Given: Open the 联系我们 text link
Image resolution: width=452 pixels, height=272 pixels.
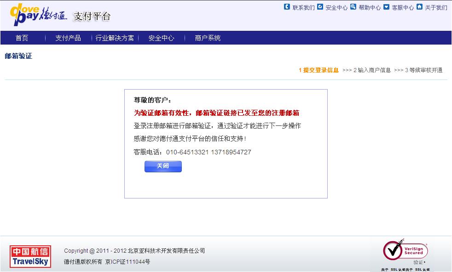Looking at the screenshot, I should [x=304, y=8].
